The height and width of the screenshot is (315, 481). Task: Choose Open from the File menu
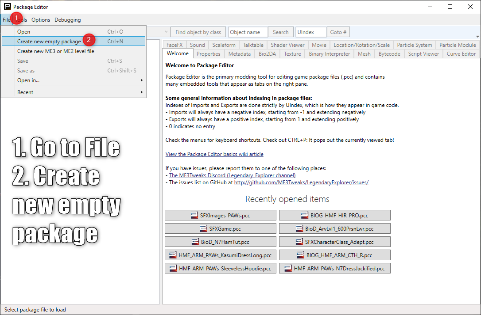pos(74,31)
